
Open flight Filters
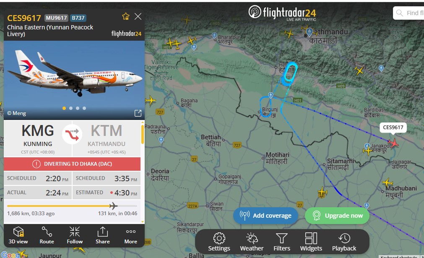282,242
